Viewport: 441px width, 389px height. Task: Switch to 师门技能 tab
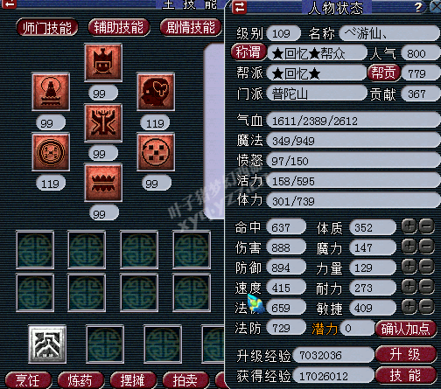[47, 28]
